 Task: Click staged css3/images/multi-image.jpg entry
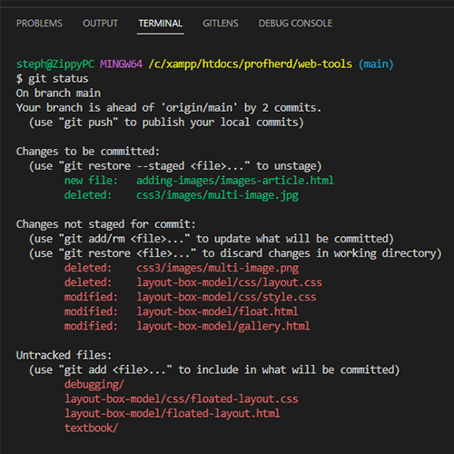tap(182, 195)
